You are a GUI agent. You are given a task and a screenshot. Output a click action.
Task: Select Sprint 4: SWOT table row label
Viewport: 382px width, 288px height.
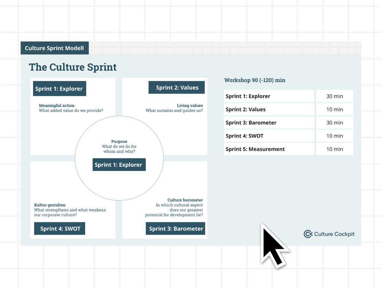[244, 136]
